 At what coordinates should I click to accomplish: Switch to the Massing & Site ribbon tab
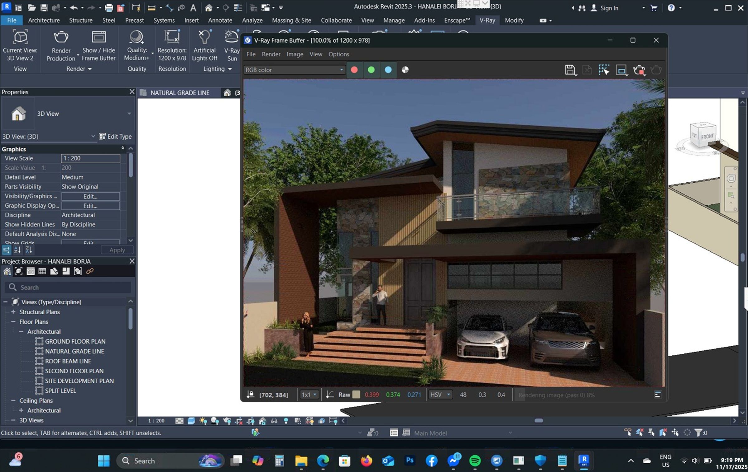(291, 20)
